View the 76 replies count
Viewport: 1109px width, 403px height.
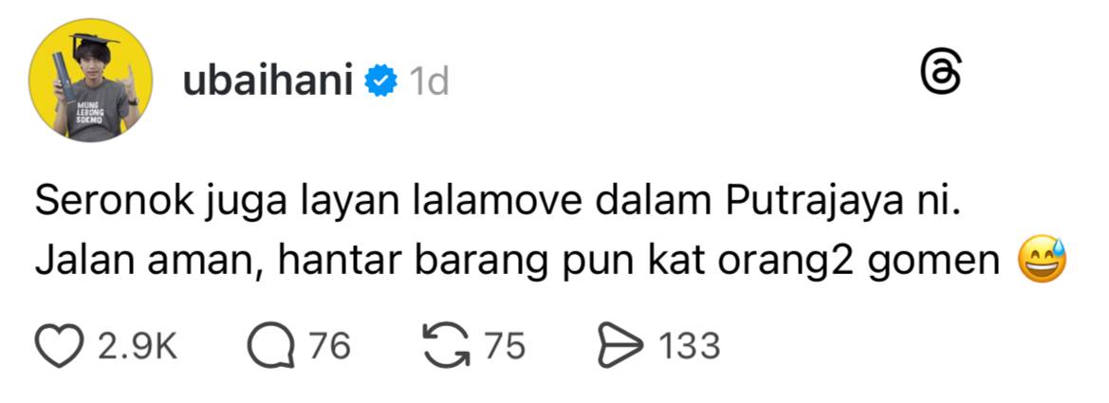pos(328,346)
